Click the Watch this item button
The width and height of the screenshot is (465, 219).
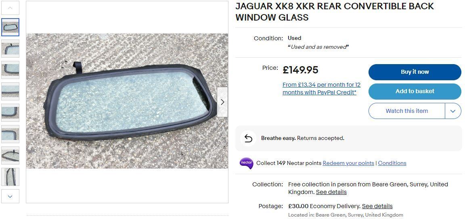[406, 111]
